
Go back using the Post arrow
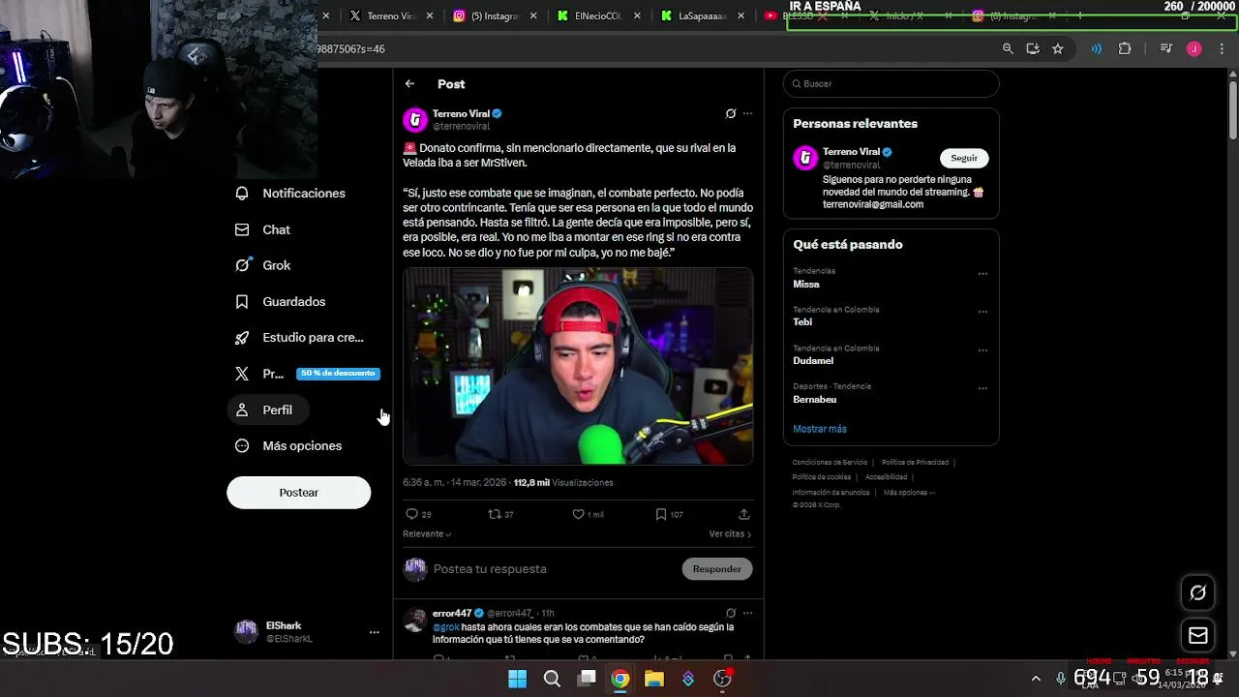(x=409, y=84)
